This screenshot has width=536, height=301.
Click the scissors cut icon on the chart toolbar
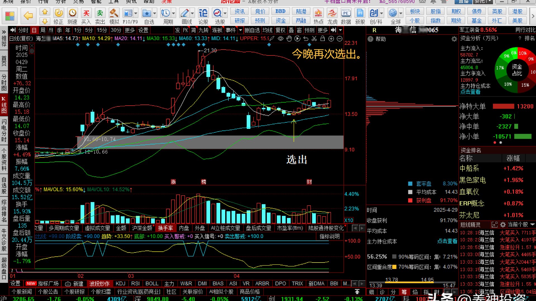pyautogui.click(x=314, y=39)
